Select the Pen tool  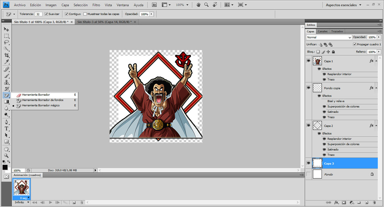[x=6, y=122]
